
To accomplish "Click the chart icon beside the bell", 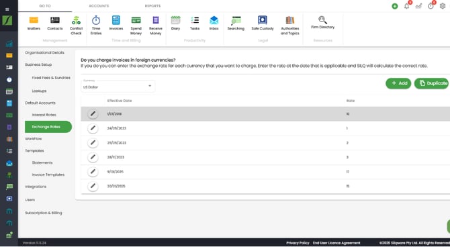I will tap(418, 6).
